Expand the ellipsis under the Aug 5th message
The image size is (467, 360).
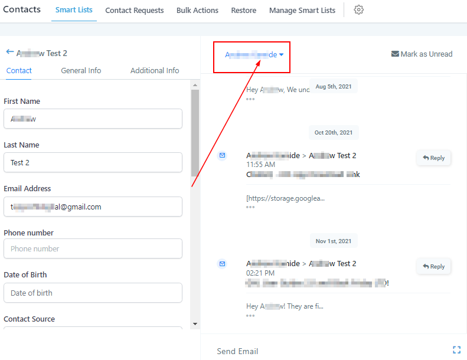coord(250,99)
